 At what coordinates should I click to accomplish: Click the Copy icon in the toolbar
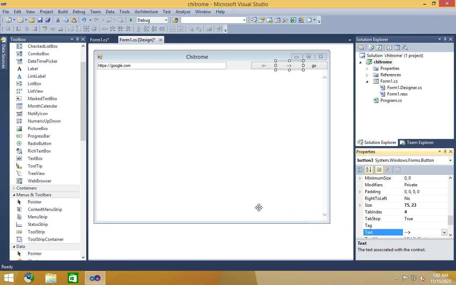coord(66,20)
